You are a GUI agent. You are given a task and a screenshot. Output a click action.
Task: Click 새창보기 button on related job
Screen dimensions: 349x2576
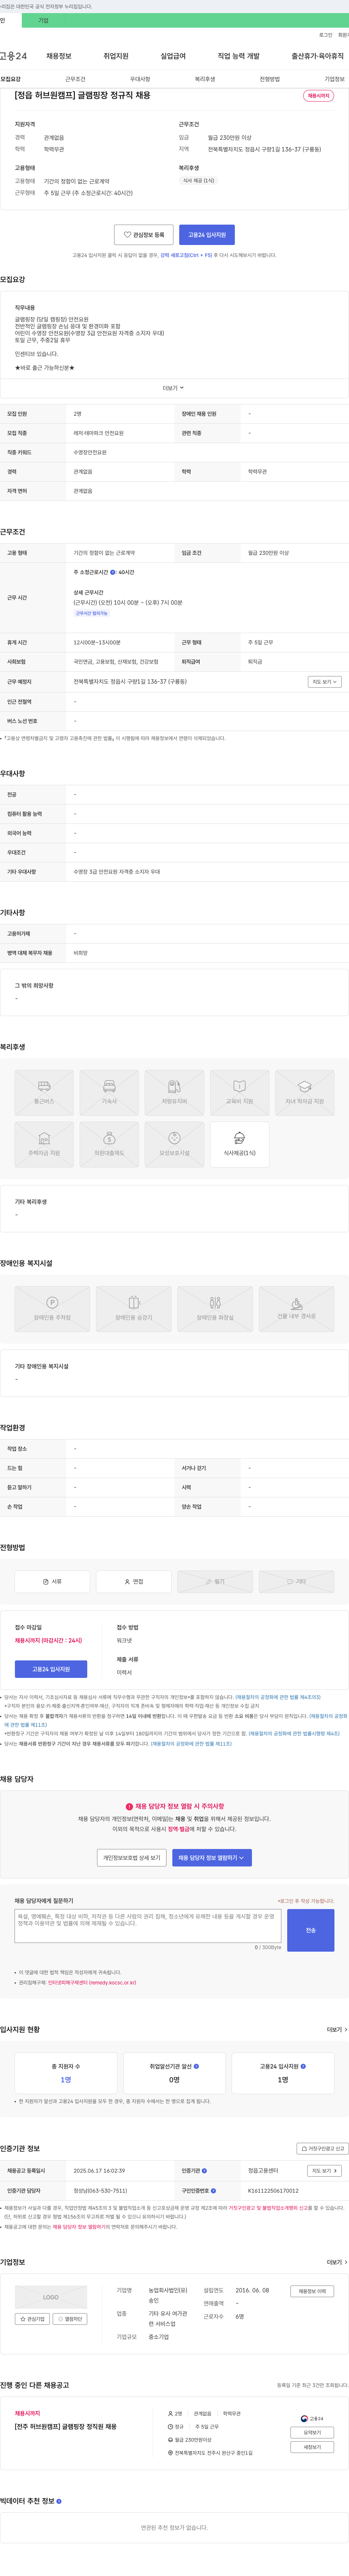coord(312,2447)
